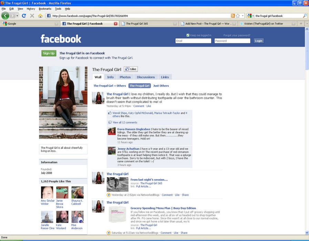Go to the browser Home page
Image resolution: width=309 pixels, height=241 pixels.
40,16
